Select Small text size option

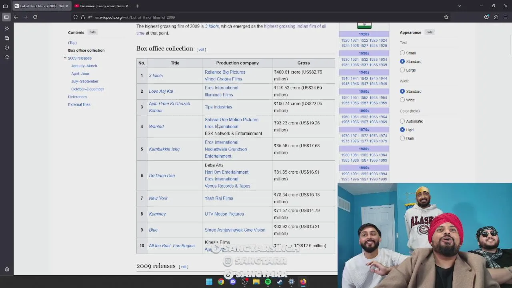(402, 53)
